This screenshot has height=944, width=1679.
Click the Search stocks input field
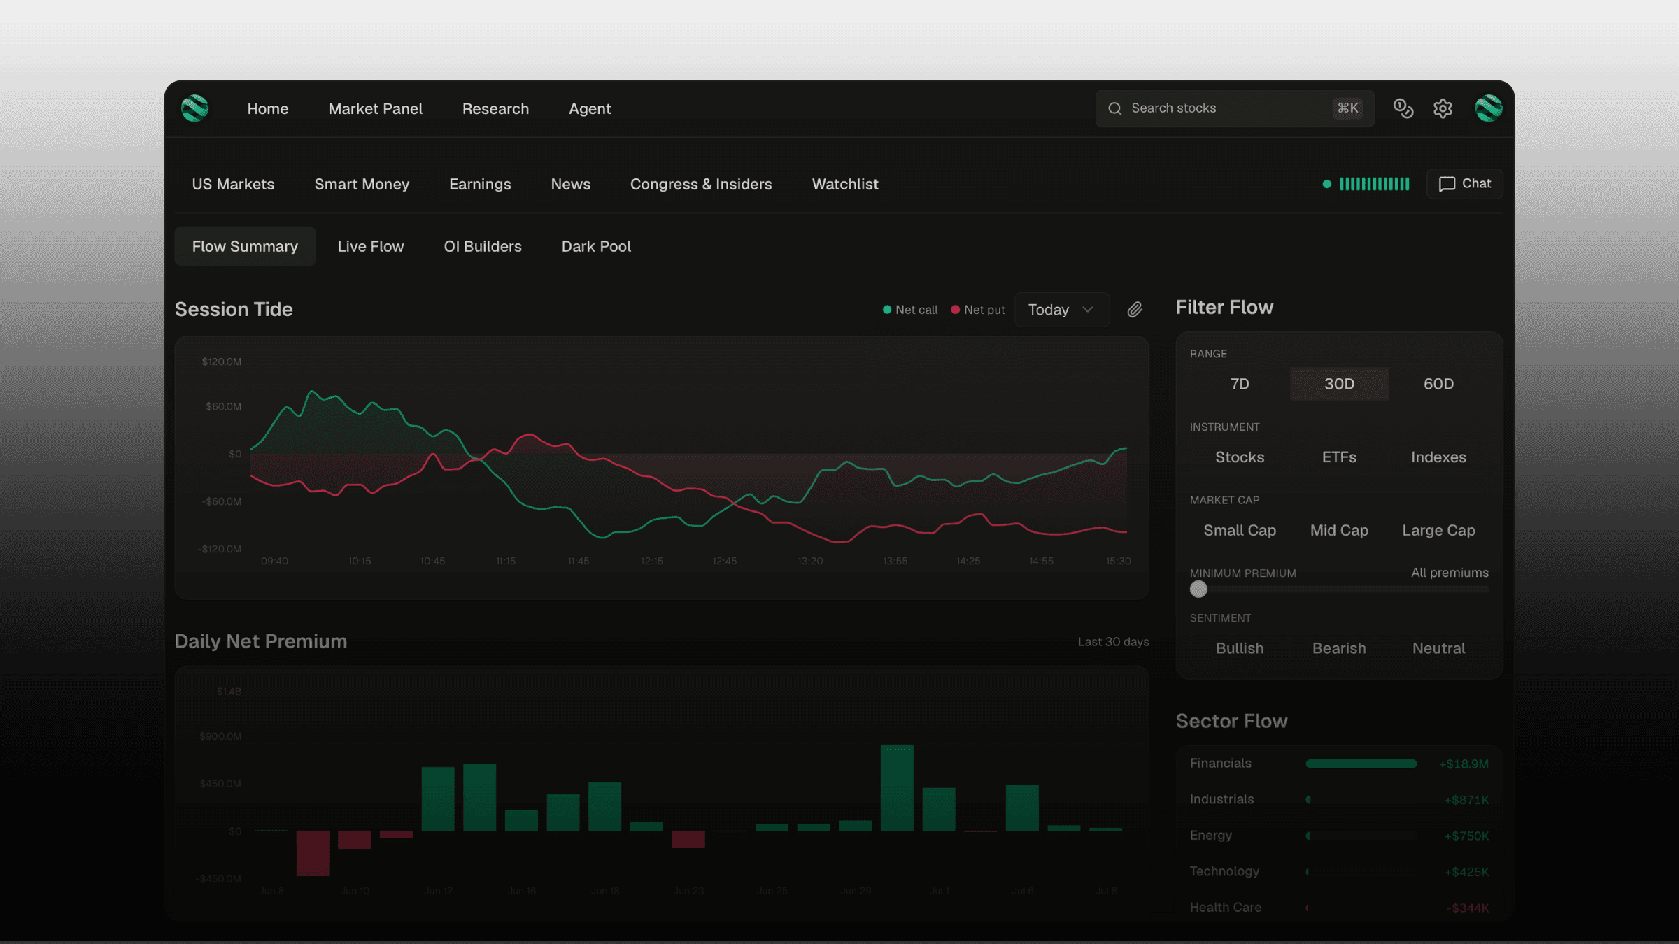pyautogui.click(x=1235, y=108)
